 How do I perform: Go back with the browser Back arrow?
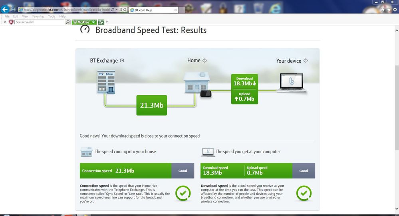pos(5,10)
